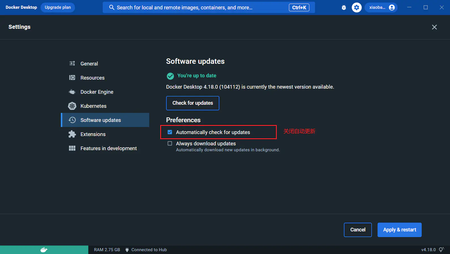Screen dimensions: 450x254
Task: Click the Docker Engine icon
Action: [72, 92]
